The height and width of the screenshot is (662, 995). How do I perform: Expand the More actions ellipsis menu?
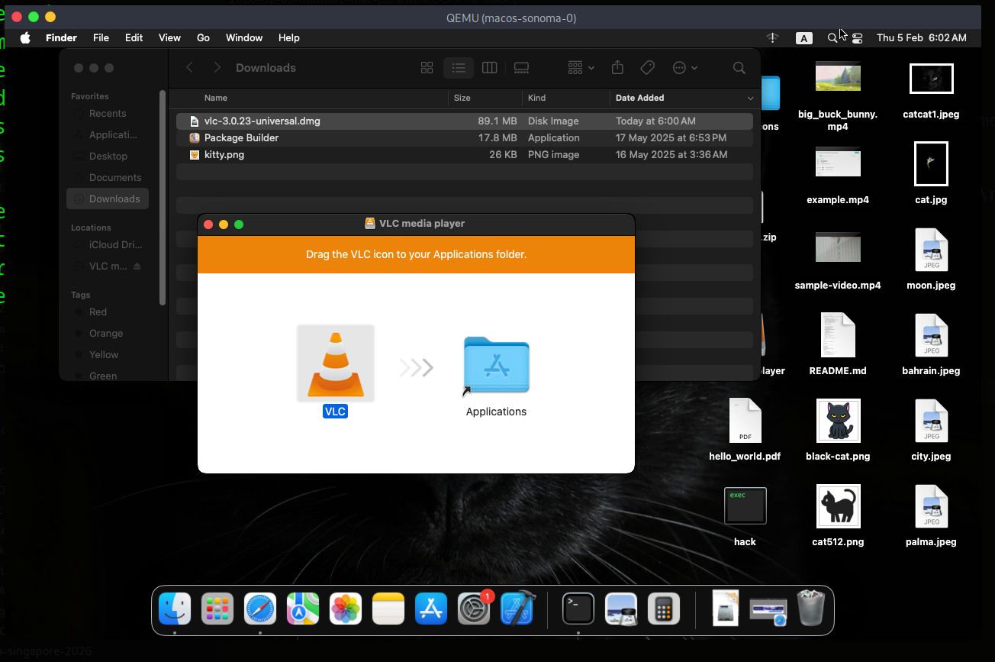684,68
